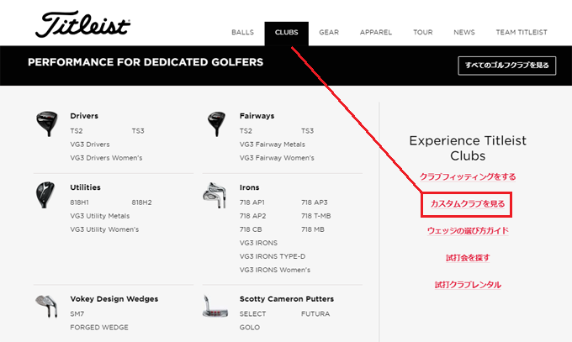Open the APPAREL menu
Screen dimensions: 572x342
click(x=376, y=33)
